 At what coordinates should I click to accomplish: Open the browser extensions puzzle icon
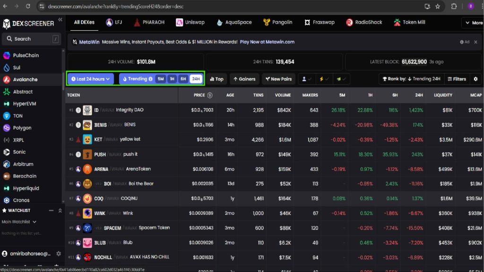pyautogui.click(x=454, y=6)
